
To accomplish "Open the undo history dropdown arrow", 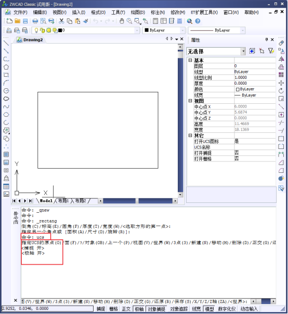I will pos(101,21).
